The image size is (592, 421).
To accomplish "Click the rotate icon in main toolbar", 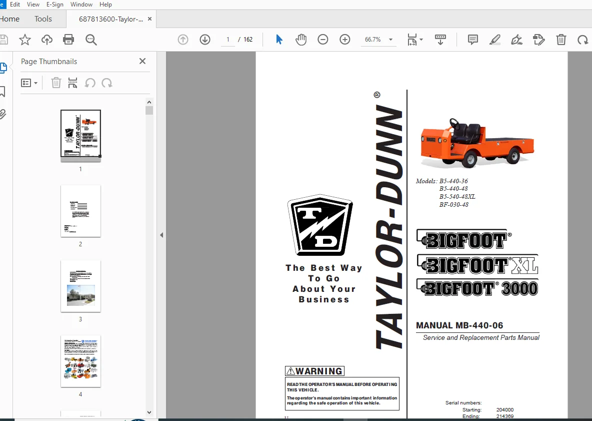I will [x=583, y=40].
